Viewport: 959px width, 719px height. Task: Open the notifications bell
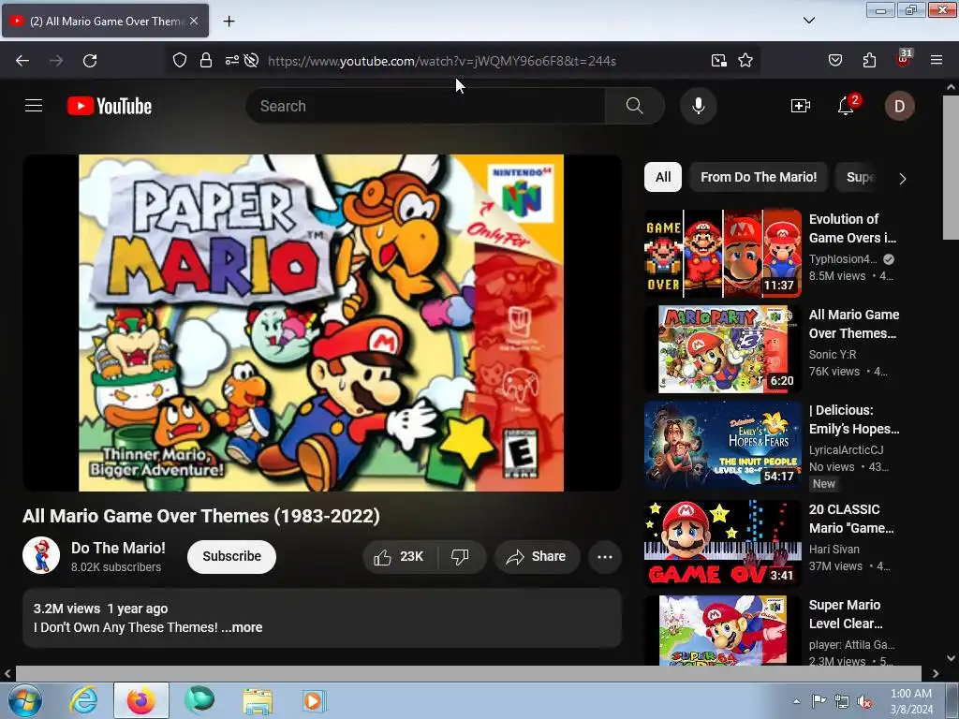846,106
